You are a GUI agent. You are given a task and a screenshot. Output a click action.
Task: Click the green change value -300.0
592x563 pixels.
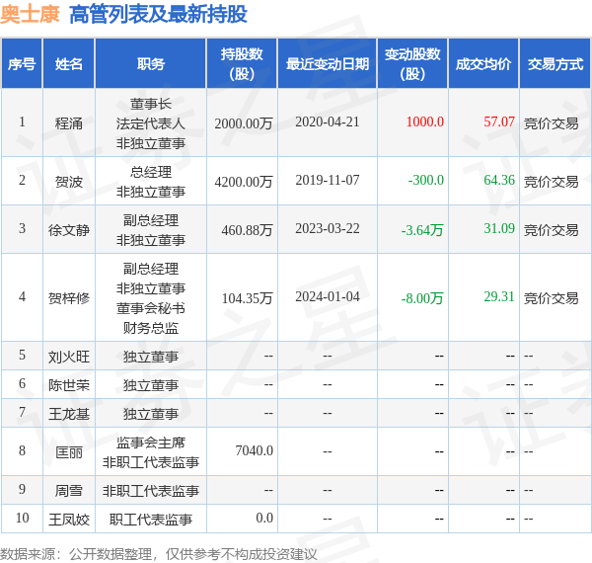pos(426,180)
